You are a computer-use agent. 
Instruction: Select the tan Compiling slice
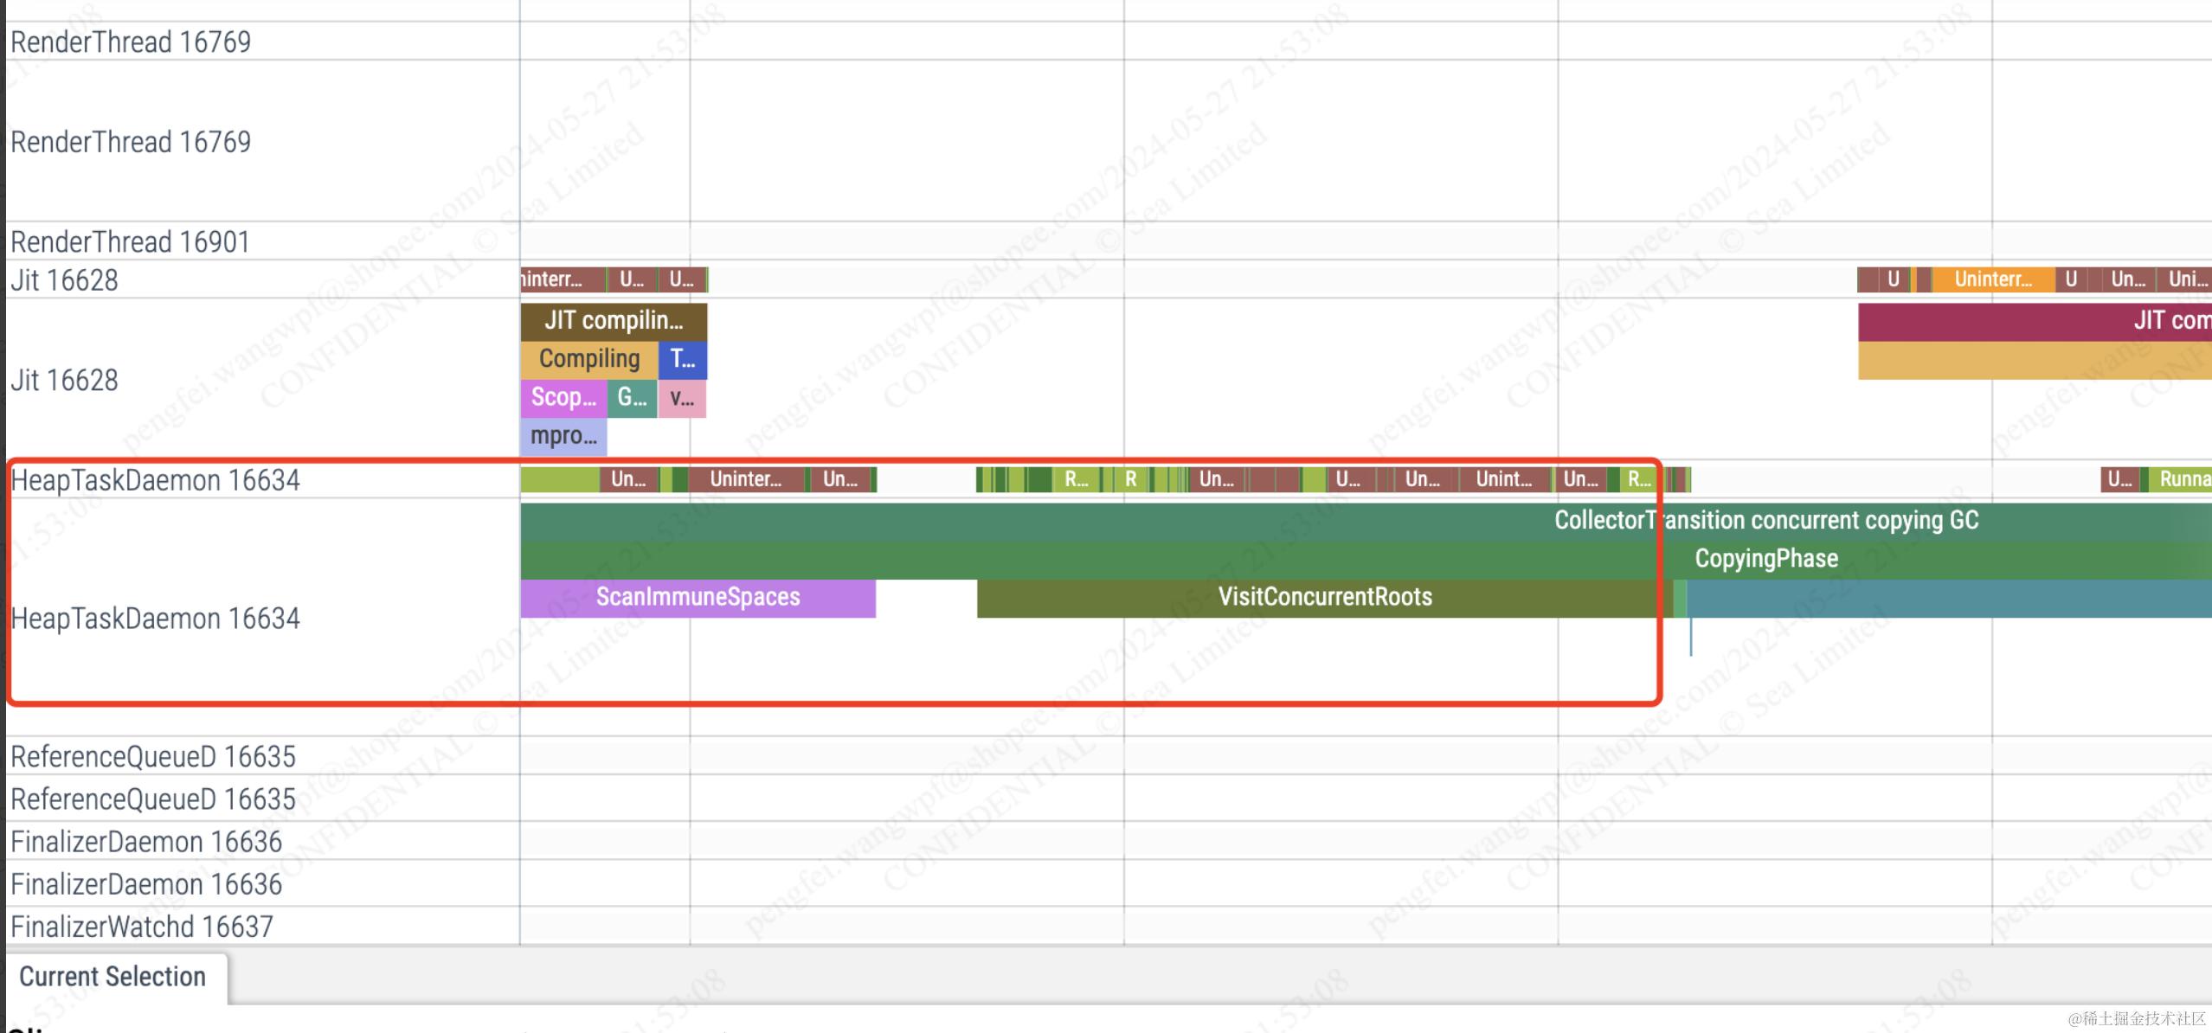pyautogui.click(x=588, y=359)
